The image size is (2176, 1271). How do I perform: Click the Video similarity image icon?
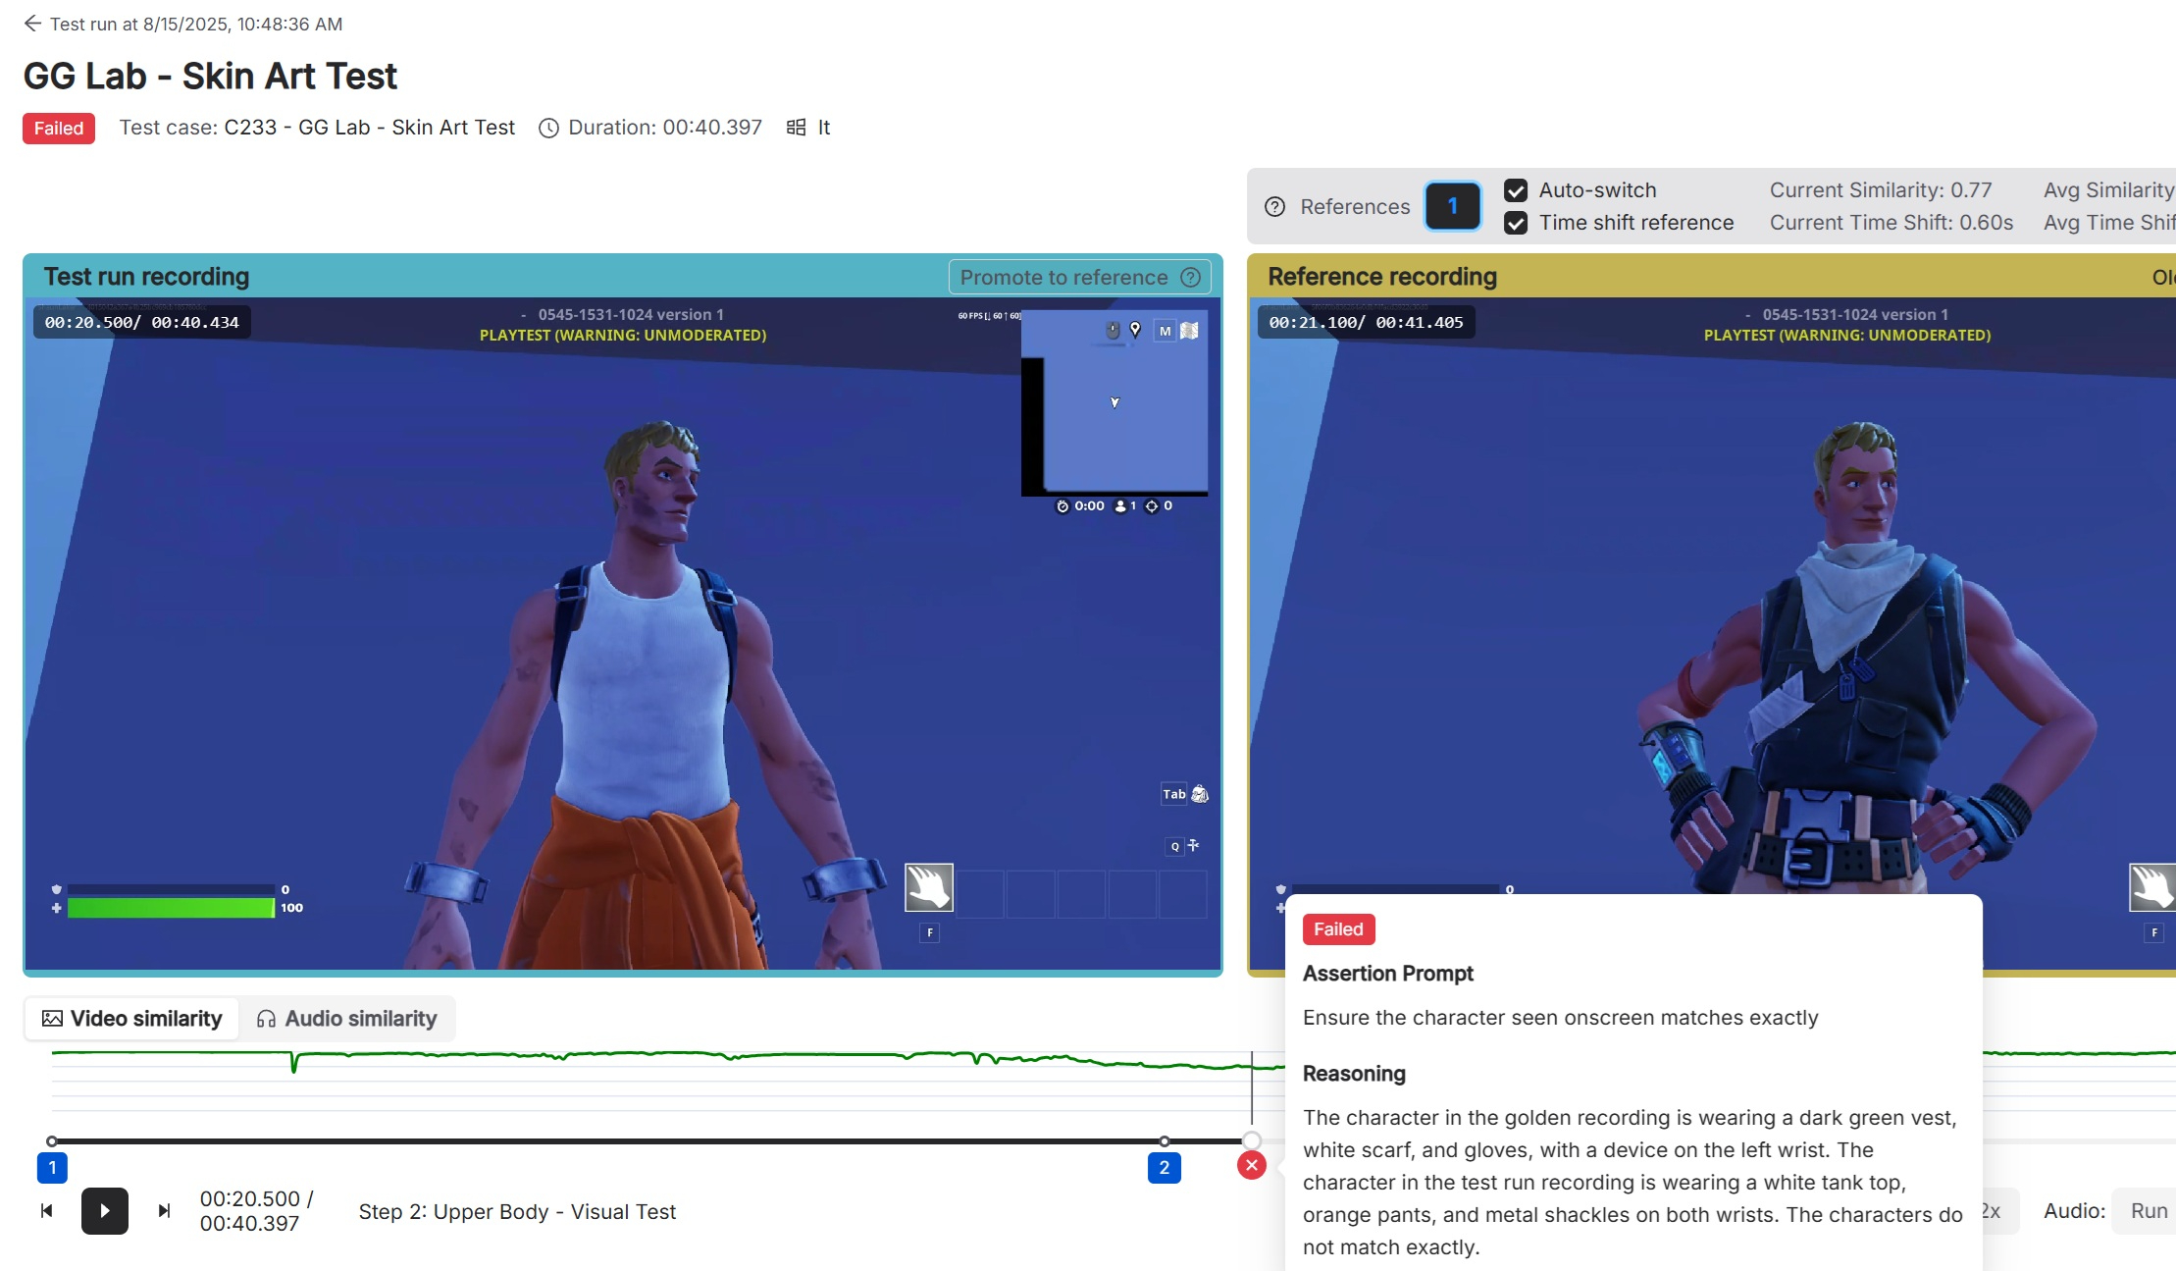52,1019
